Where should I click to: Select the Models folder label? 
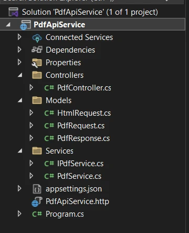[x=59, y=100]
